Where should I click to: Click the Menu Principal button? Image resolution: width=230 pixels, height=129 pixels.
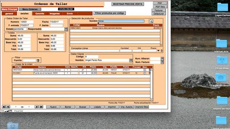pos(10,9)
